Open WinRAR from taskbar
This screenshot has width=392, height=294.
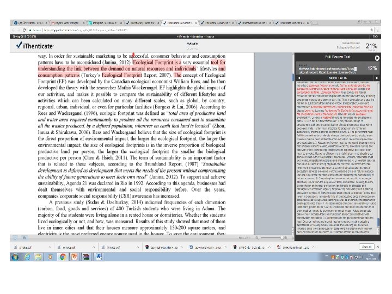pos(87,257)
